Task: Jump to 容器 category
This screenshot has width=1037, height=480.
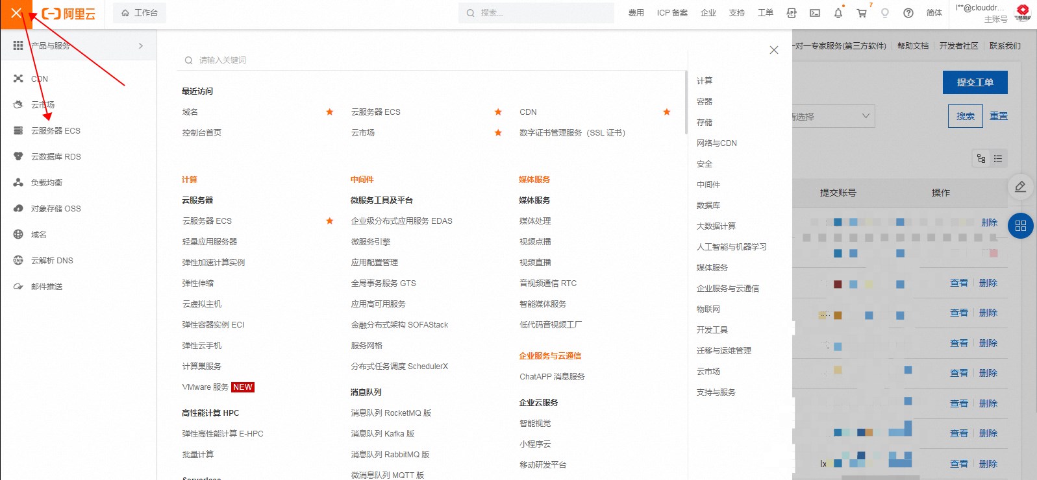Action: 705,101
